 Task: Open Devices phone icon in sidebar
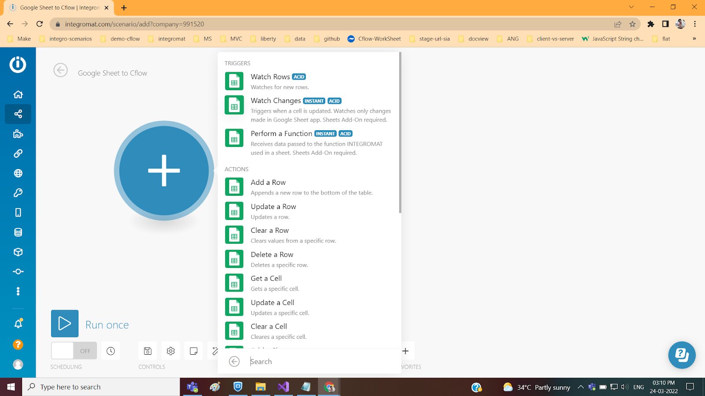coord(18,213)
